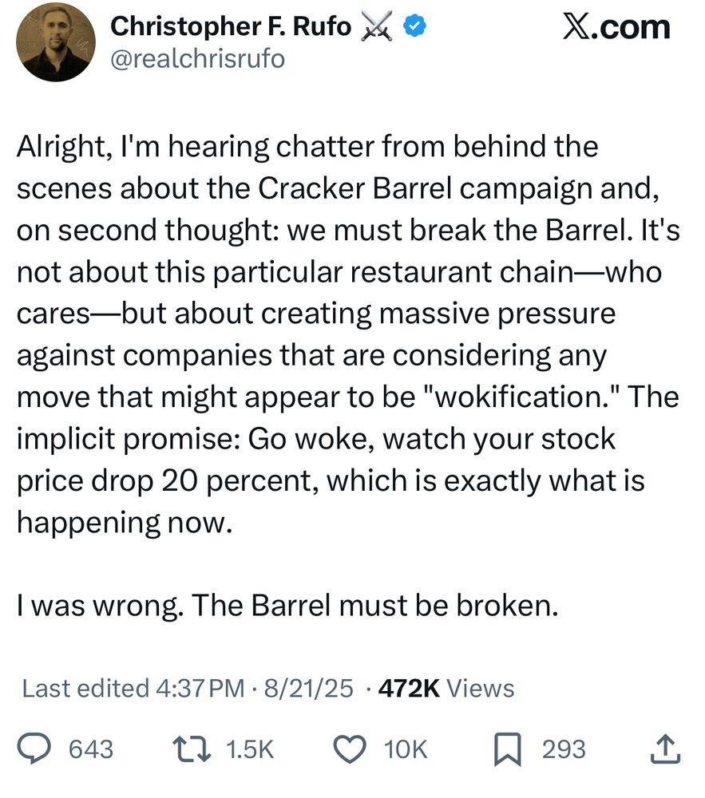Bookmark this post with the bookmark icon
This screenshot has width=705, height=798.
point(508,749)
